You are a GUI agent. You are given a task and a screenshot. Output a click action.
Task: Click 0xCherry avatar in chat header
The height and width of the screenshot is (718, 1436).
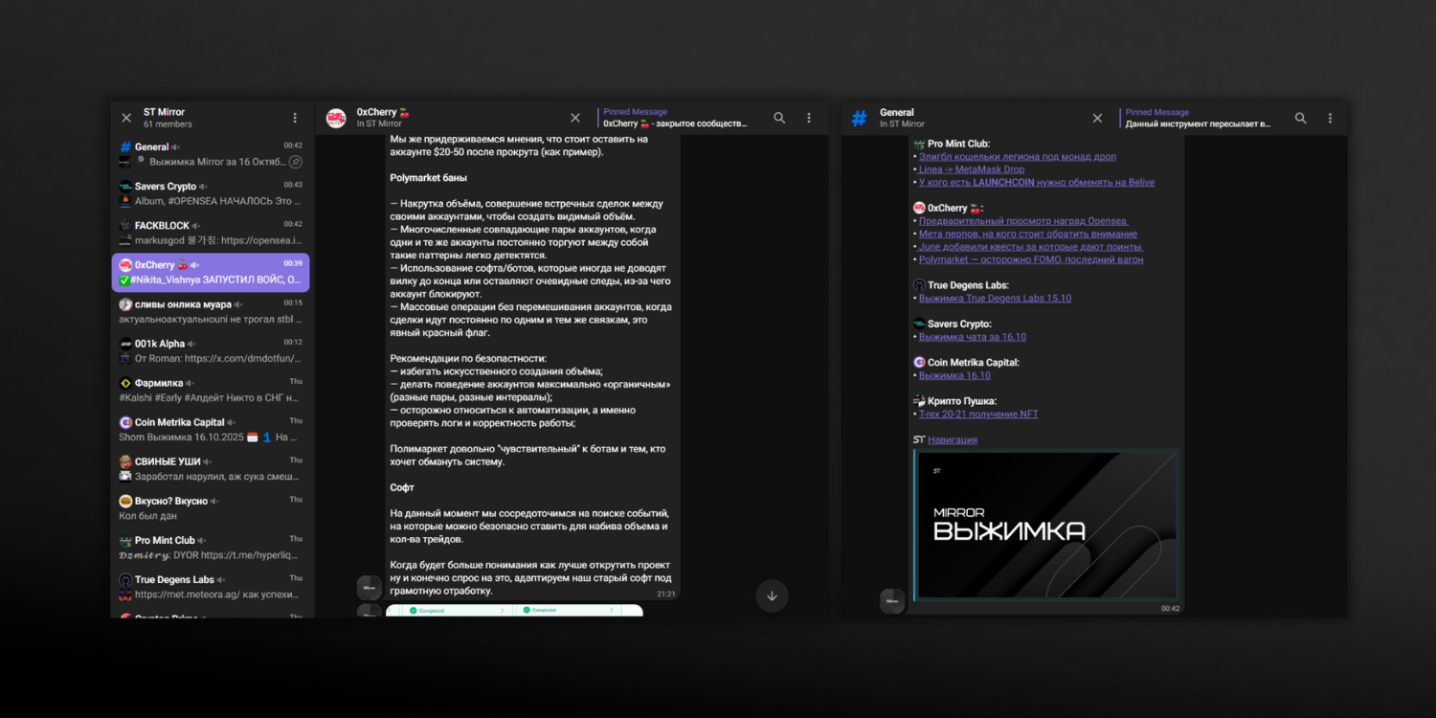click(x=336, y=118)
